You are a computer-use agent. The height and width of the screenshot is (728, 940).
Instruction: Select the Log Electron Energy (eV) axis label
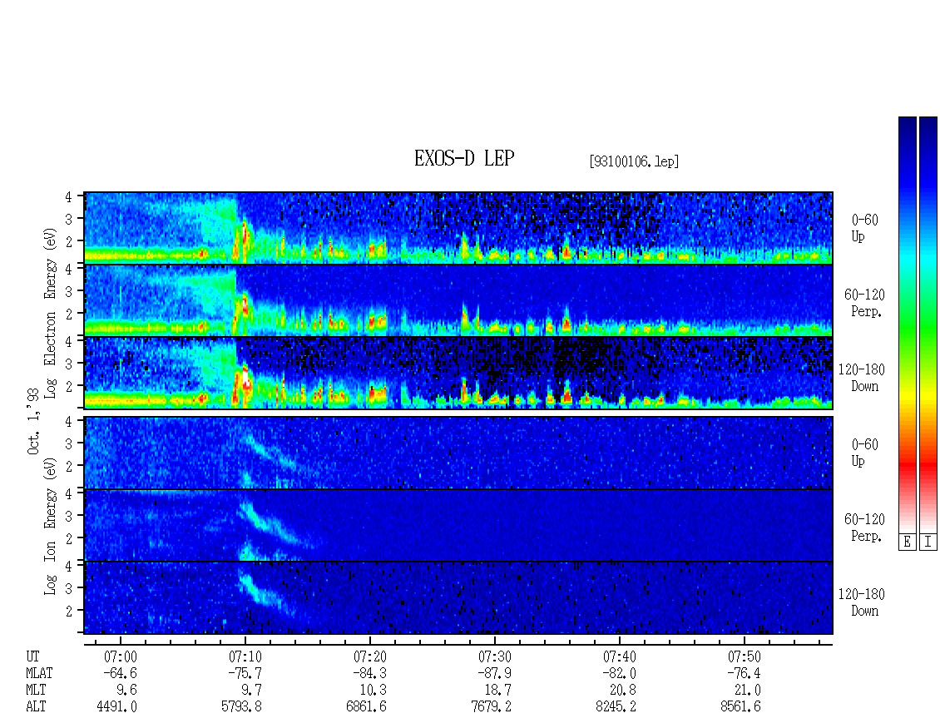coord(50,313)
